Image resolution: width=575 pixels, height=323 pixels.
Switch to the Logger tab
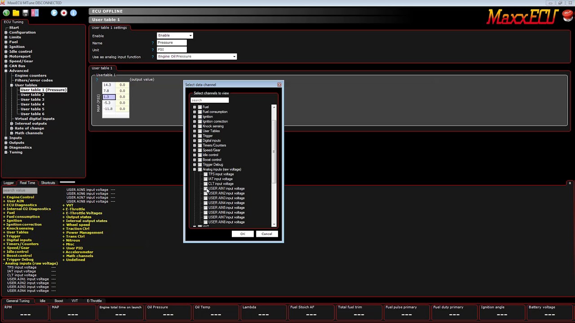[9, 183]
